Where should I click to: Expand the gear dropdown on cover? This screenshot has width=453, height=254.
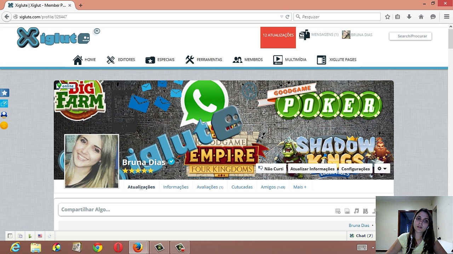(x=382, y=169)
